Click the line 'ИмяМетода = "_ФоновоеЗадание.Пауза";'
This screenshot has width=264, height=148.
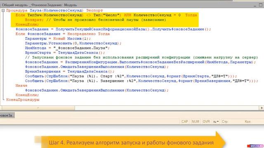click(x=67, y=48)
